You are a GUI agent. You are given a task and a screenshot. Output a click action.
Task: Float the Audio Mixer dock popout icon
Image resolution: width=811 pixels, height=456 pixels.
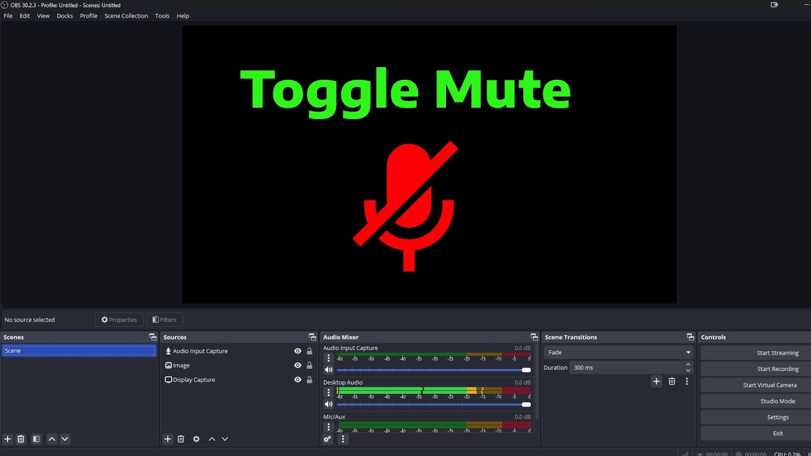pos(534,337)
